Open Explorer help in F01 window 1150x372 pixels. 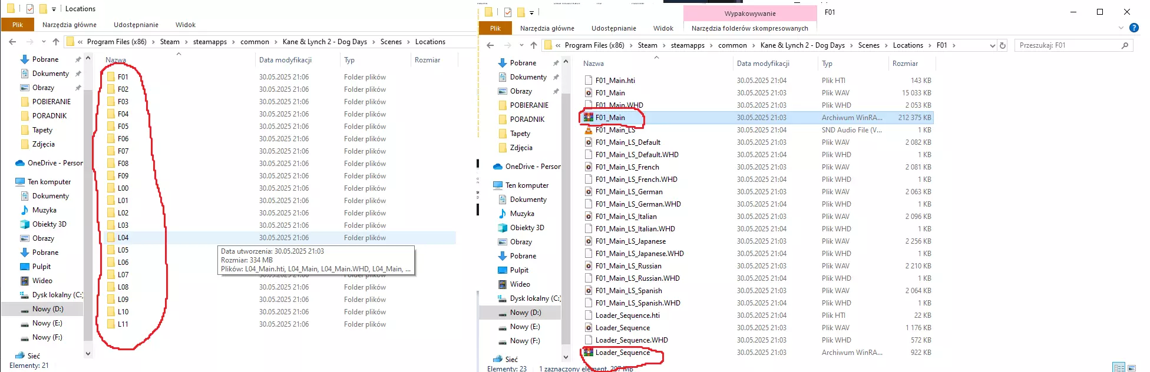tap(1134, 28)
